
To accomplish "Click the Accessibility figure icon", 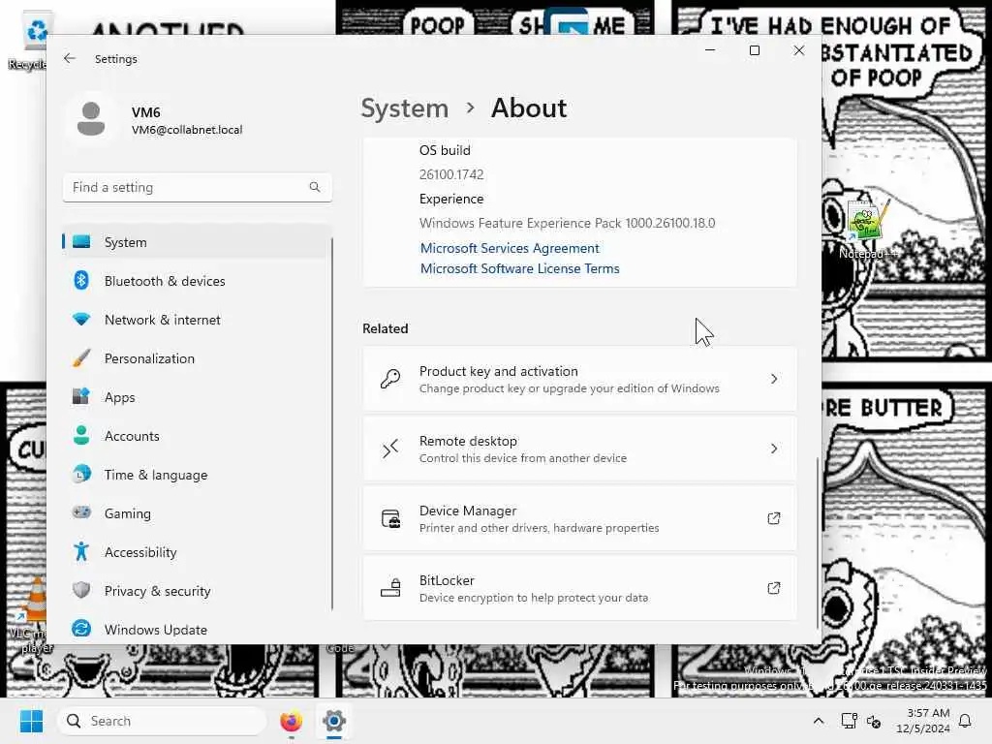I will [x=81, y=551].
